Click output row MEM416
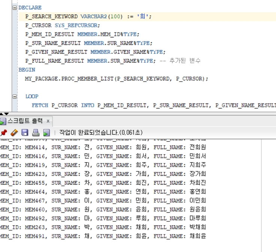 pos(103,156)
